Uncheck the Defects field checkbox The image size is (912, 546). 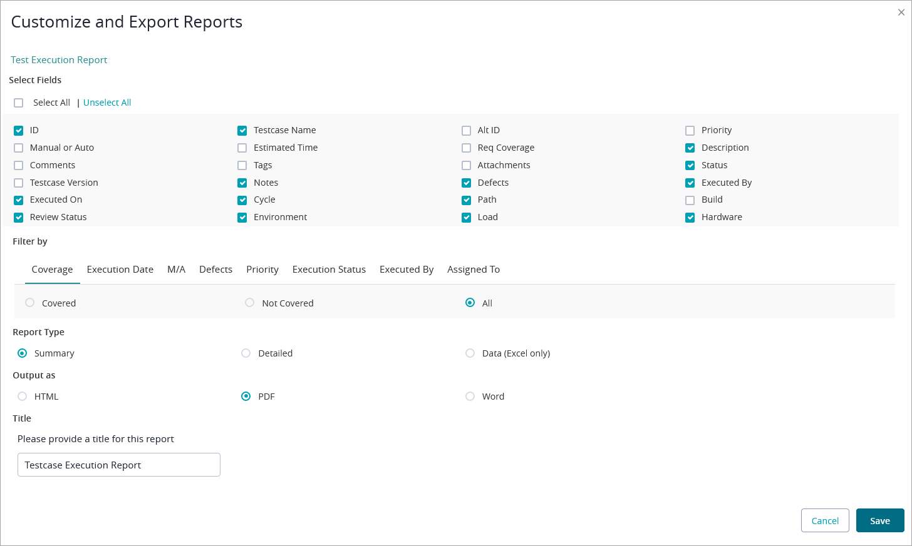466,183
